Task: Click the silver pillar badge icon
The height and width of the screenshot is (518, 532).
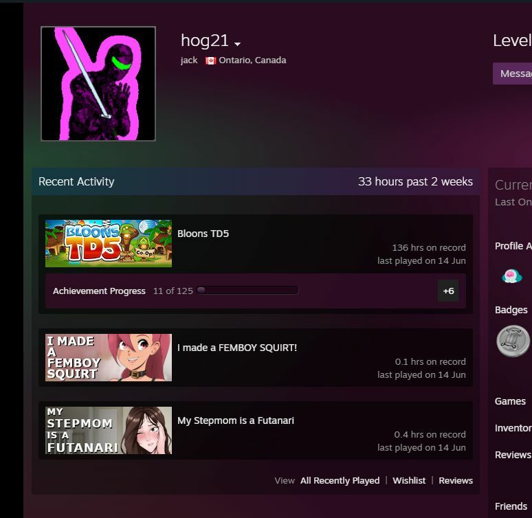Action: 513,341
